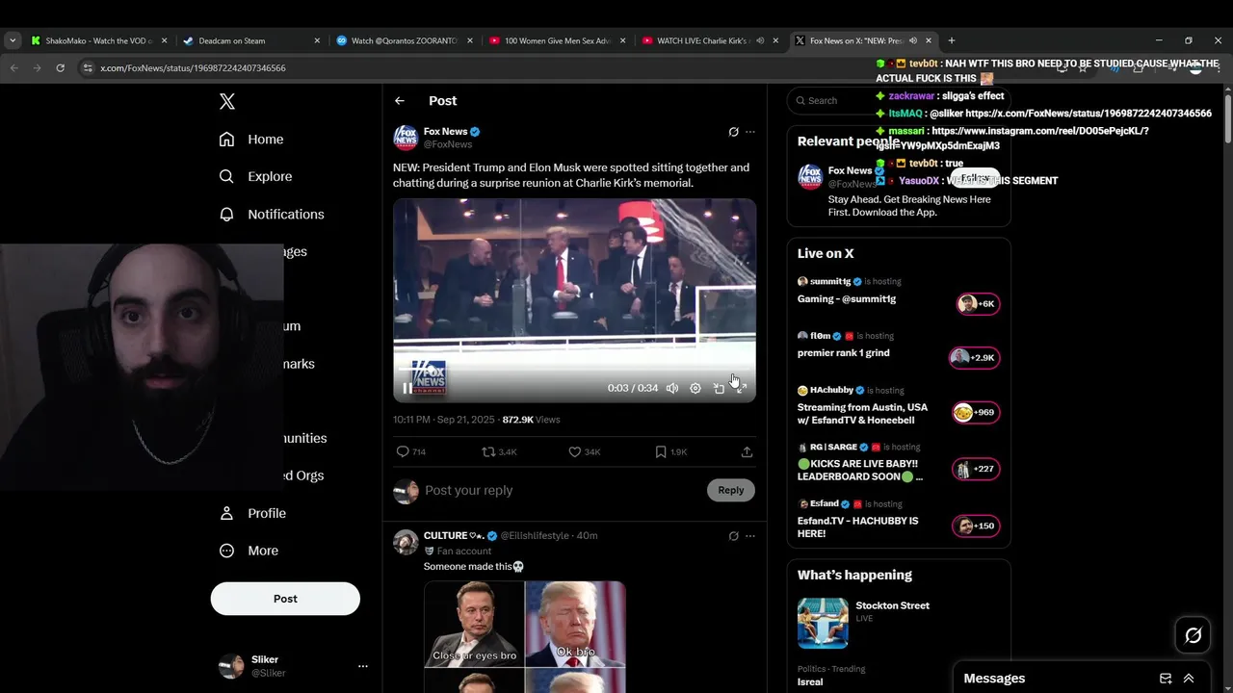Open Profile in X sidebar
This screenshot has height=693, width=1233.
coord(252,513)
